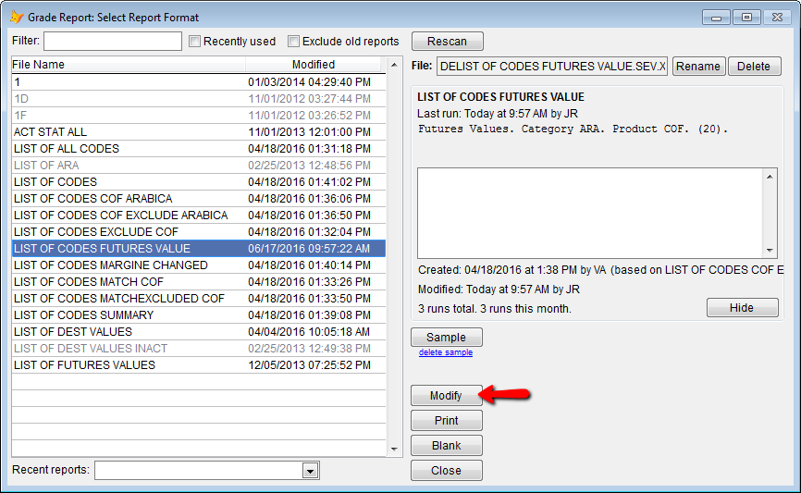Image resolution: width=801 pixels, height=493 pixels.
Task: Click the Last run: Today at 9:57 AM text
Action: click(498, 114)
